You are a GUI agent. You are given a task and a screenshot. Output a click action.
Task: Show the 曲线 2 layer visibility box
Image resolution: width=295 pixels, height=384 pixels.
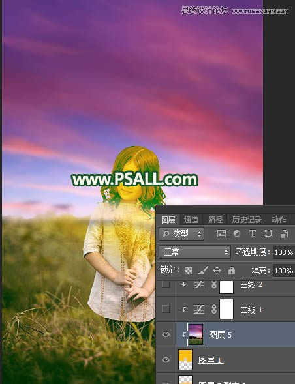tap(166, 284)
